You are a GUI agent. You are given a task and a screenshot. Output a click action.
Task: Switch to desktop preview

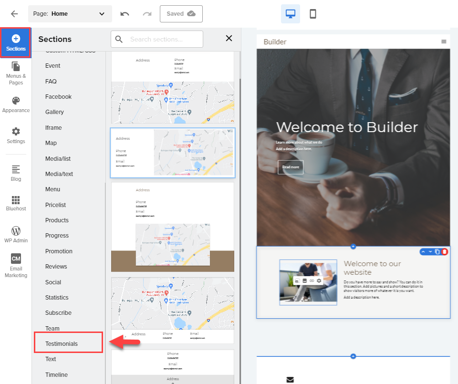pos(291,14)
